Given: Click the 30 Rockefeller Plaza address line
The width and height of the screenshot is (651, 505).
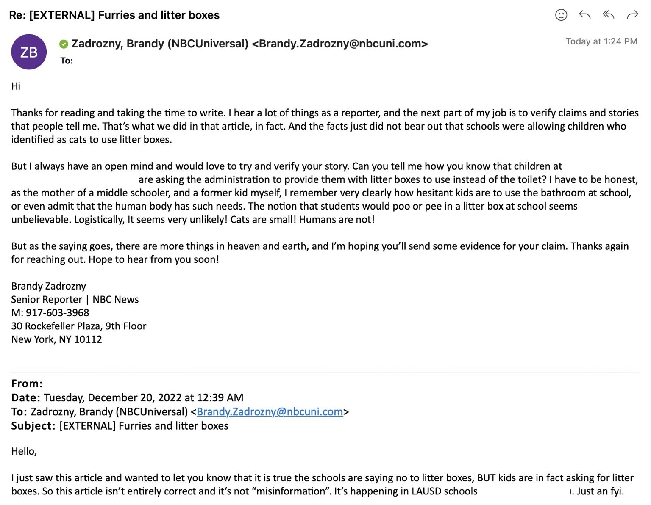Looking at the screenshot, I should (78, 326).
